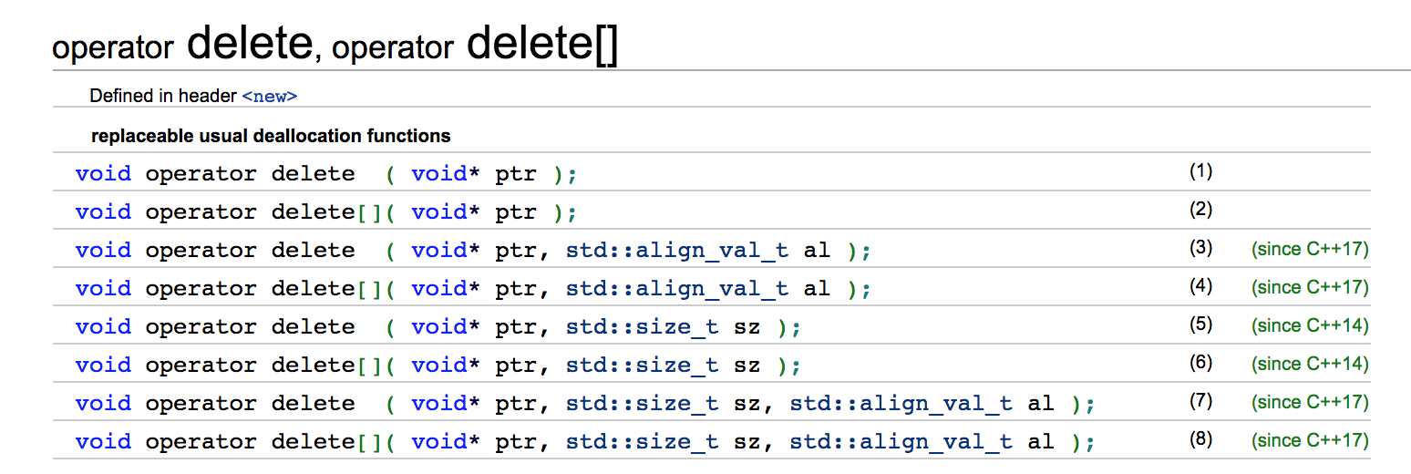
Task: Open the <new> header link
Action: coord(269,97)
